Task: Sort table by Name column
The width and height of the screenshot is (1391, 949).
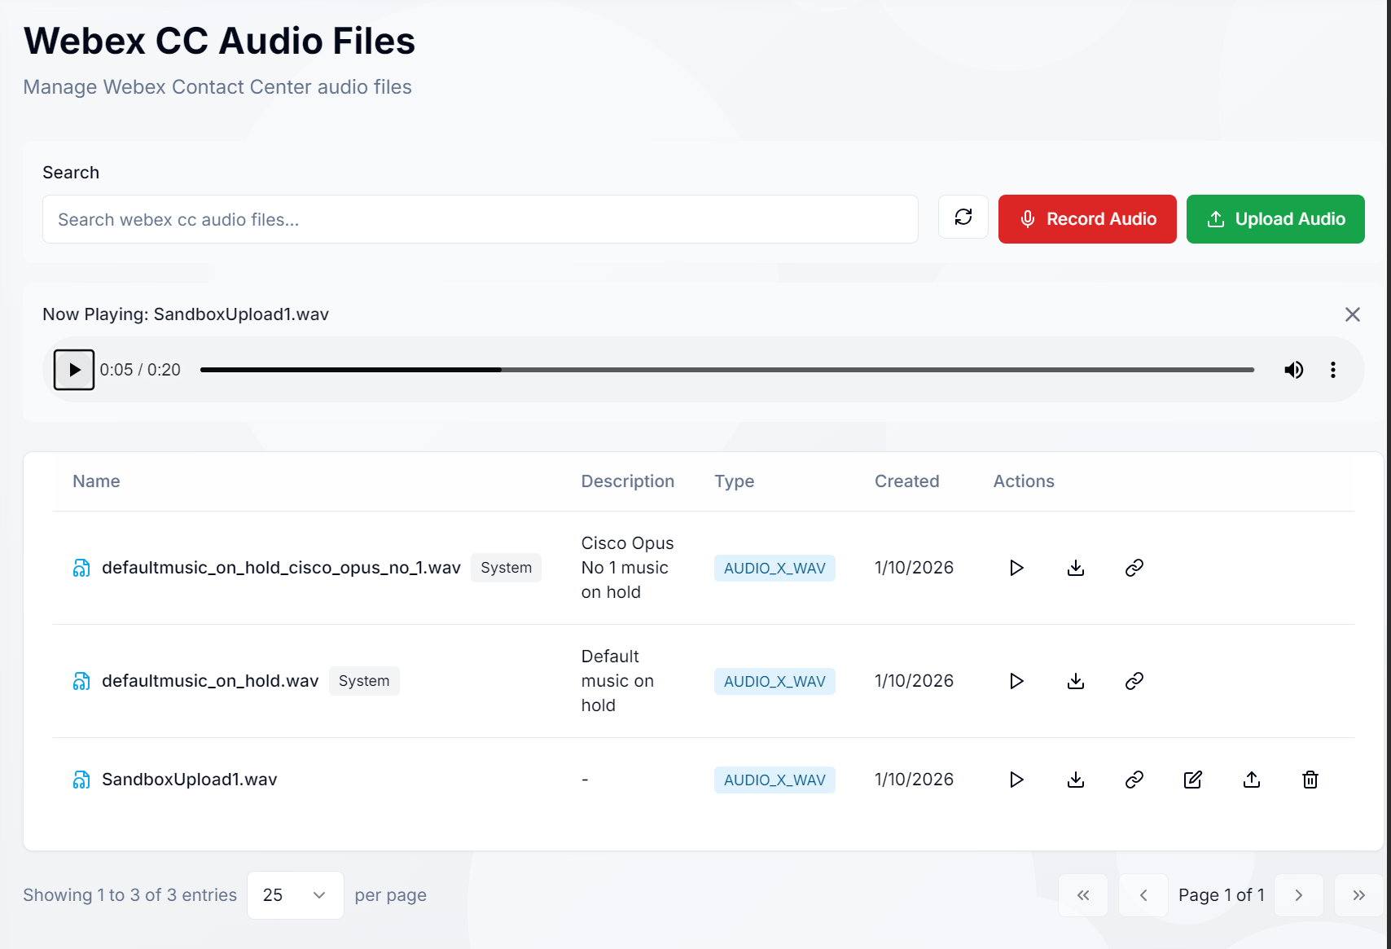Action: [x=95, y=481]
